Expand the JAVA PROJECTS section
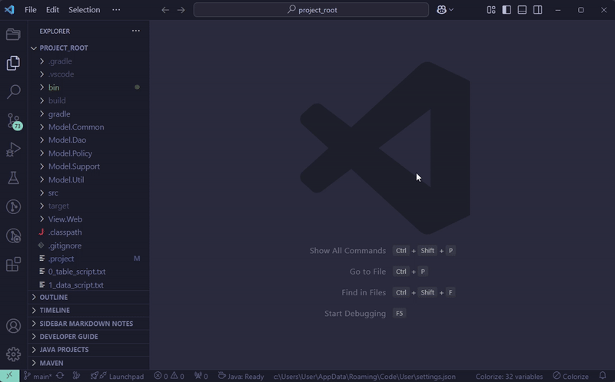615x382 pixels. (64, 350)
